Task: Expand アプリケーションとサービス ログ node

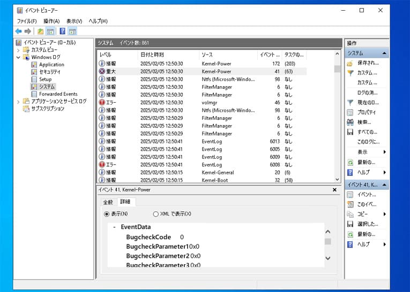Action: [18, 102]
